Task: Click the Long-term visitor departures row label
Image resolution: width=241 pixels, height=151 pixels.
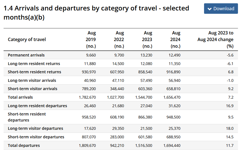Action: [x=36, y=128]
